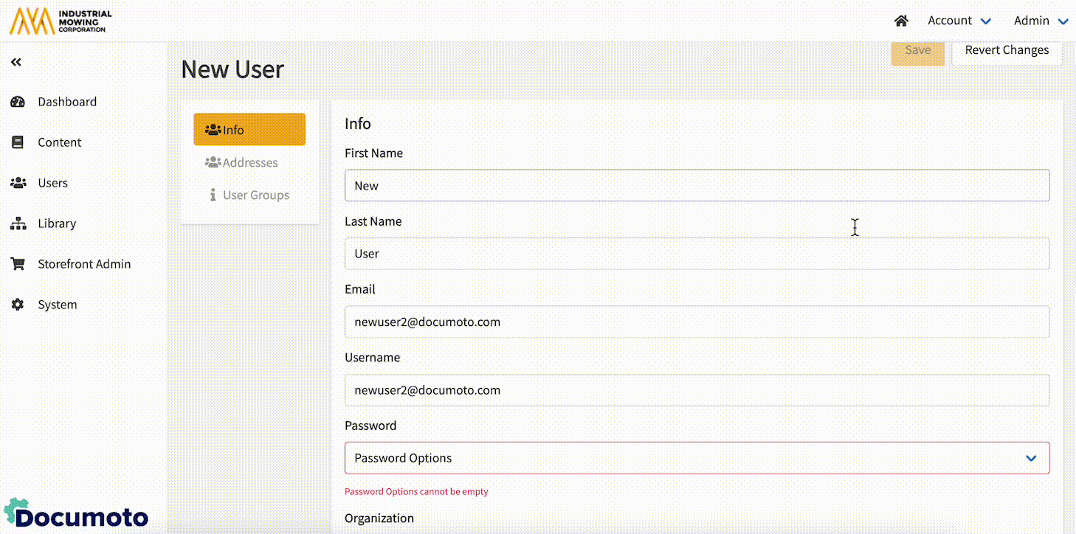Click the Industrial Mowing Corporation logo
1076x534 pixels.
tap(61, 21)
